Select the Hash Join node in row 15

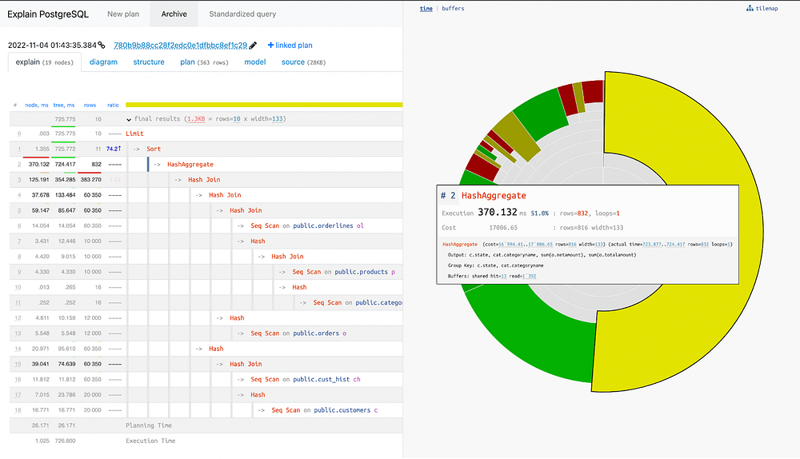(x=246, y=364)
